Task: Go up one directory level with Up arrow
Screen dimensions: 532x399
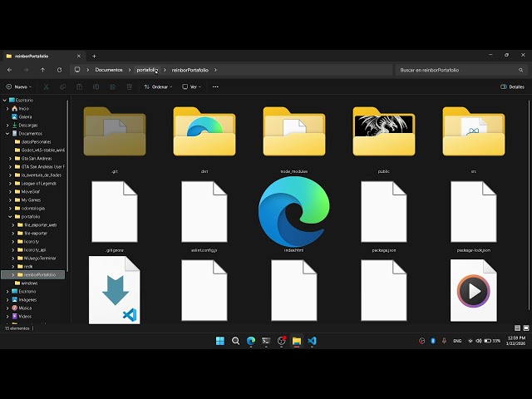Action: point(43,70)
